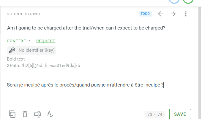This screenshot has height=119, width=202.
Task: Click the copy source icon
Action: click(12, 114)
